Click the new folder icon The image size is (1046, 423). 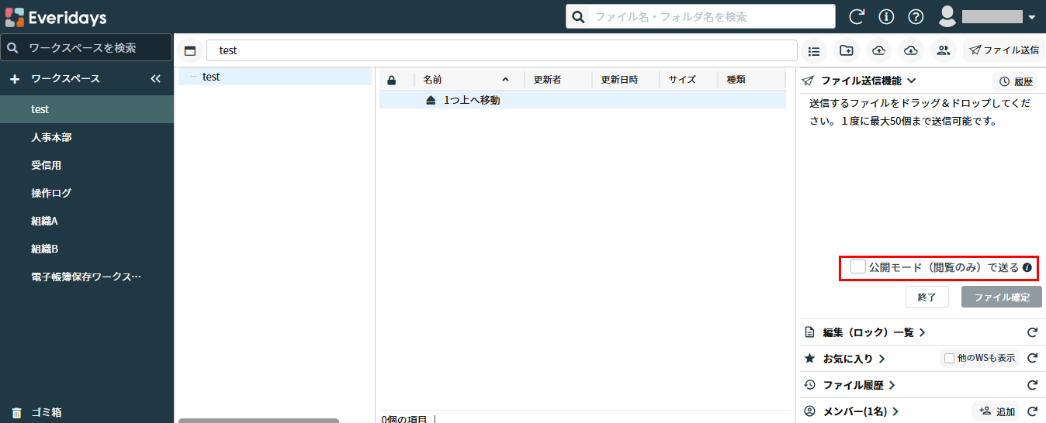coord(847,50)
